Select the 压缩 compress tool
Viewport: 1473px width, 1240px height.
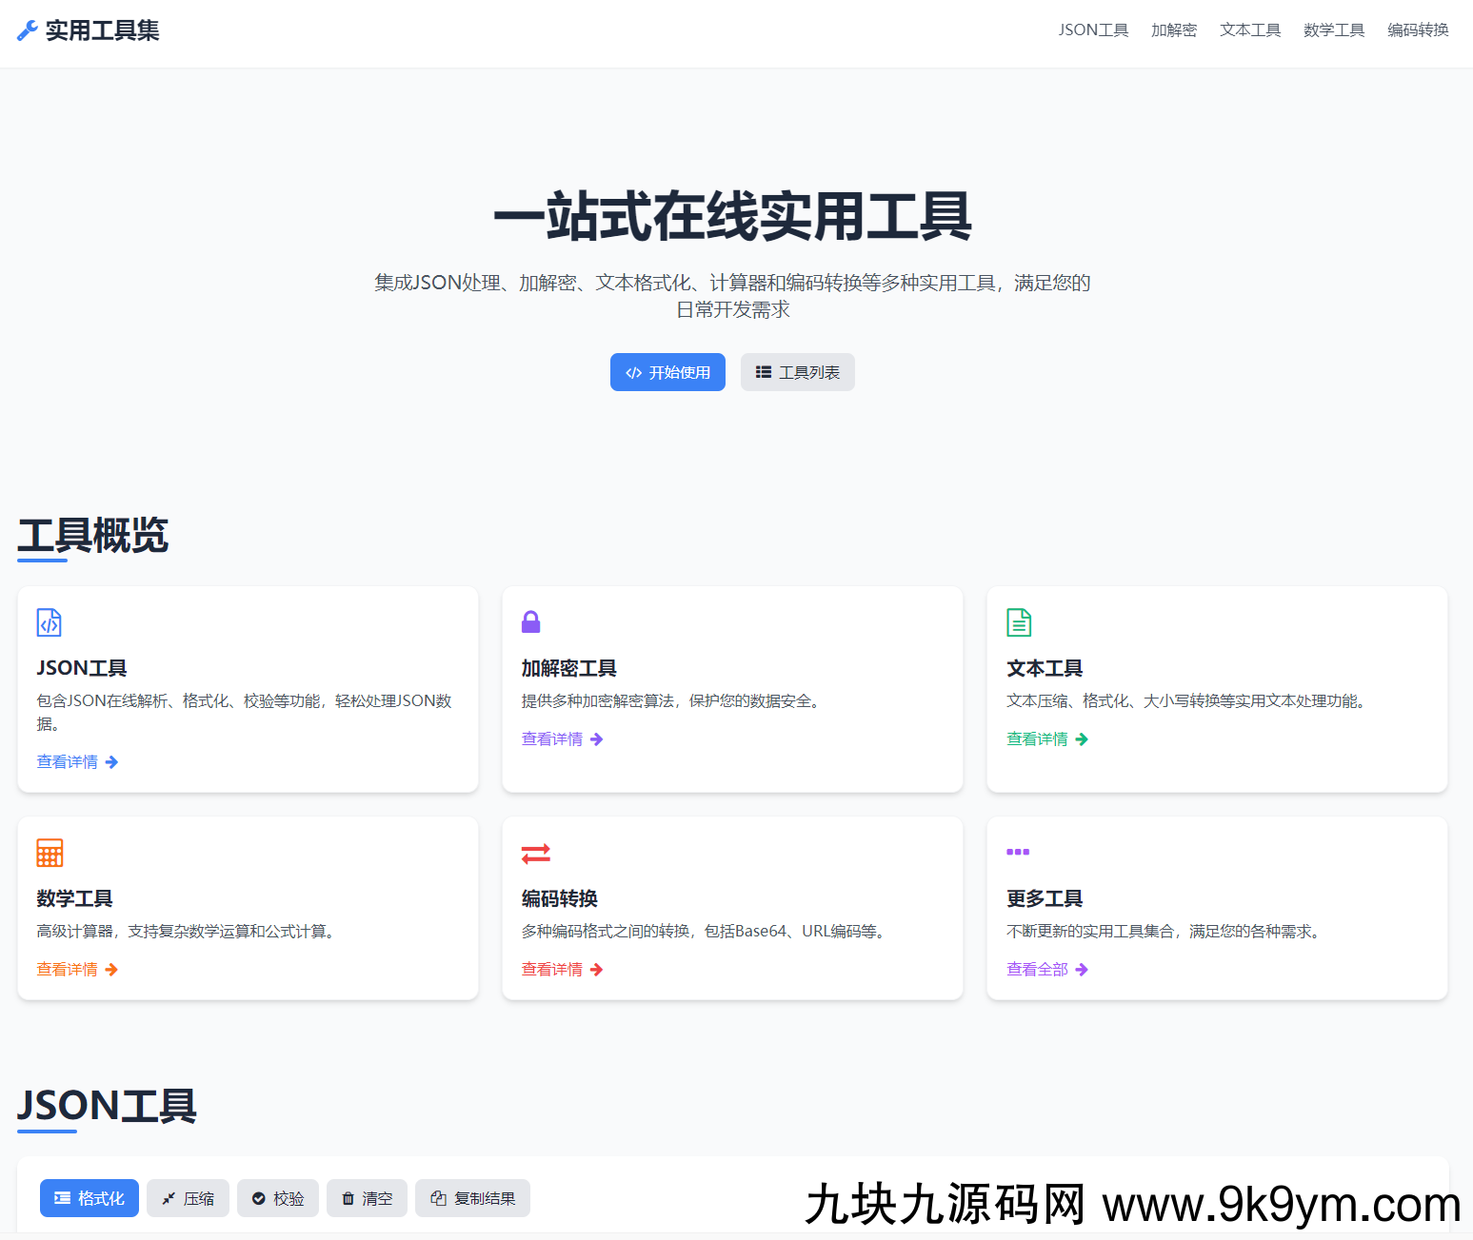coord(188,1198)
